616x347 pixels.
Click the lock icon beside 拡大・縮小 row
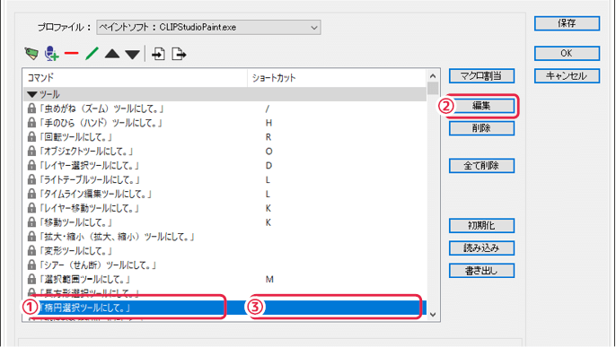click(31, 237)
